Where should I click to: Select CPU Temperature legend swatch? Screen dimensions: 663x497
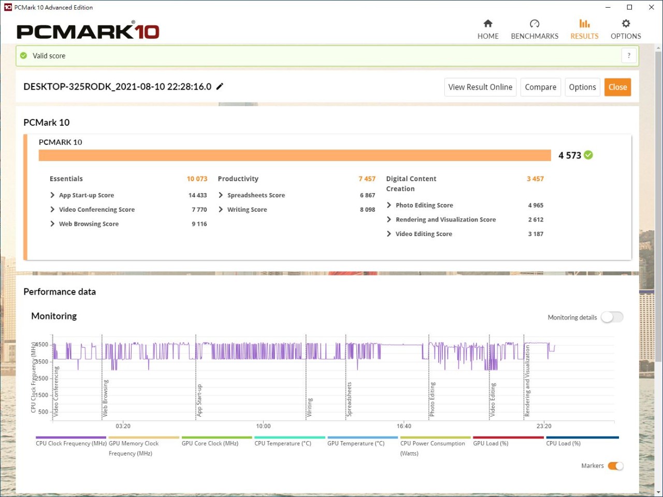pyautogui.click(x=290, y=437)
